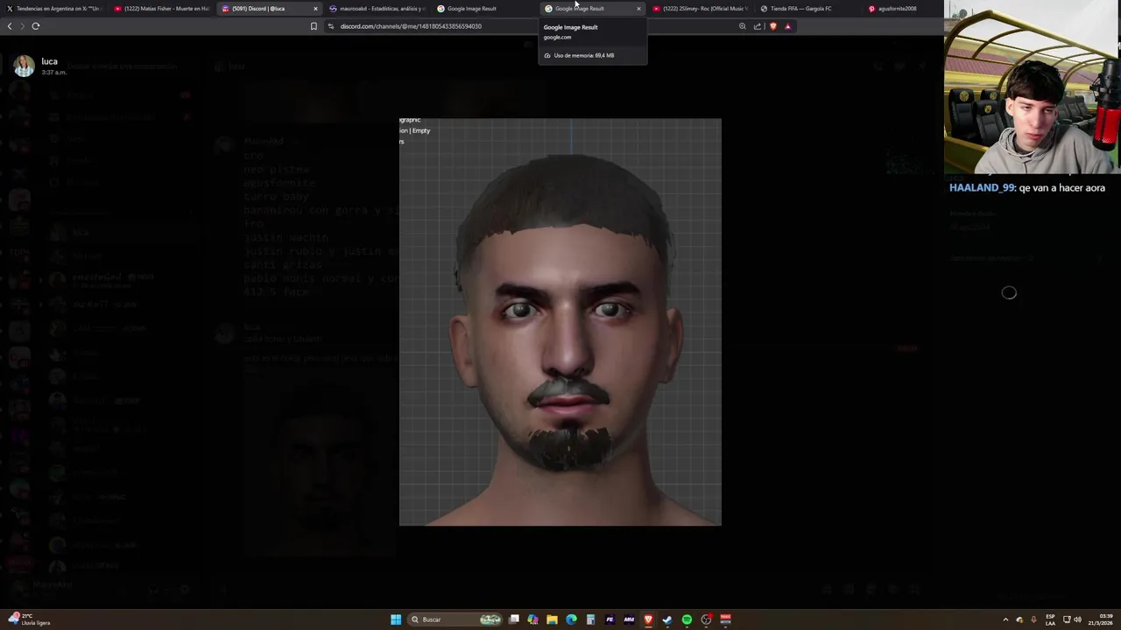Open the Brave Shields lion icon

pos(772,26)
